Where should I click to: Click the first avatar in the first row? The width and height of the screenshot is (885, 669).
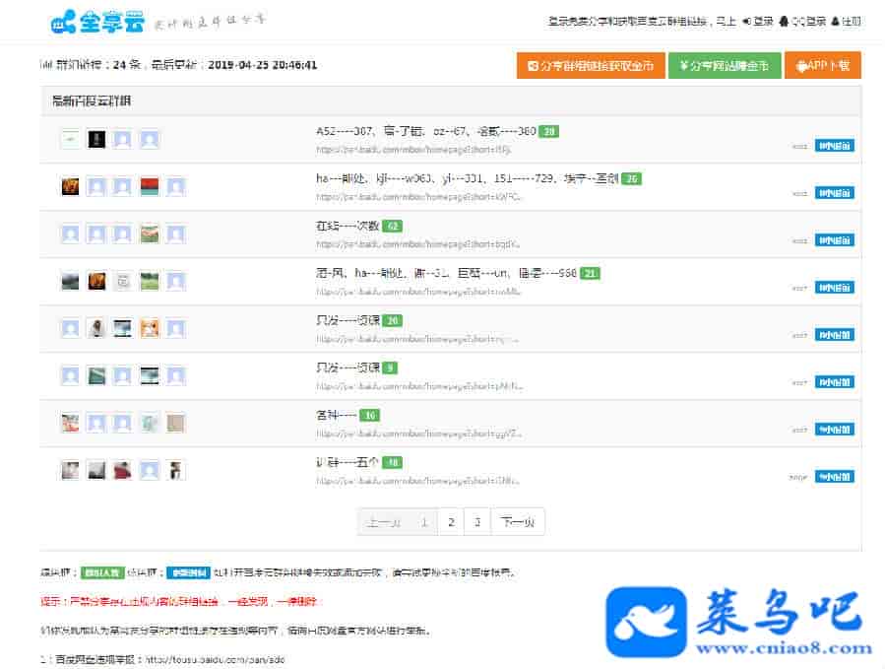(x=70, y=140)
